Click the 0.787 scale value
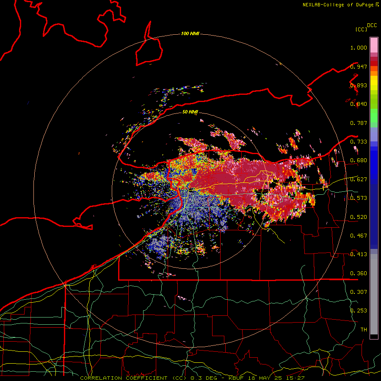Viewport: 381px width, 381px height. pos(359,123)
